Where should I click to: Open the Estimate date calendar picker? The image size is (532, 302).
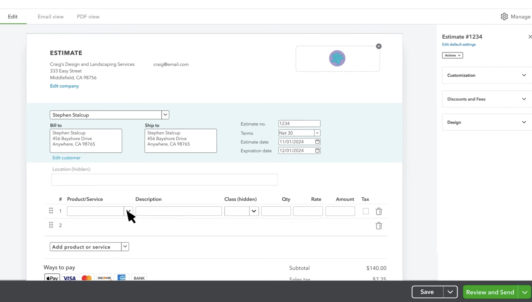pos(317,142)
